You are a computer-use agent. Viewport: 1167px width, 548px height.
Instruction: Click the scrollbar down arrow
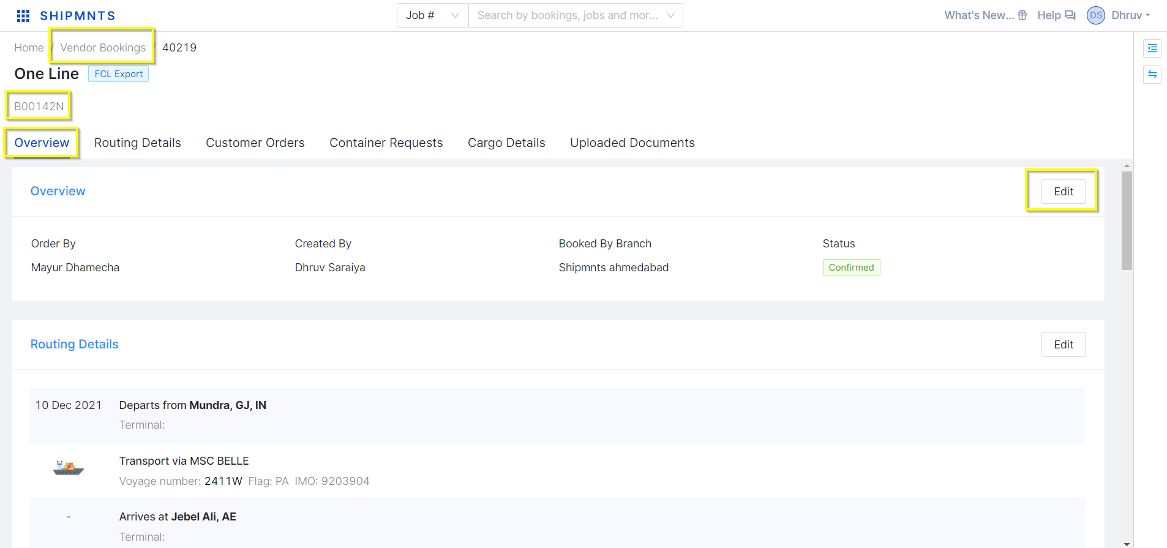point(1127,544)
